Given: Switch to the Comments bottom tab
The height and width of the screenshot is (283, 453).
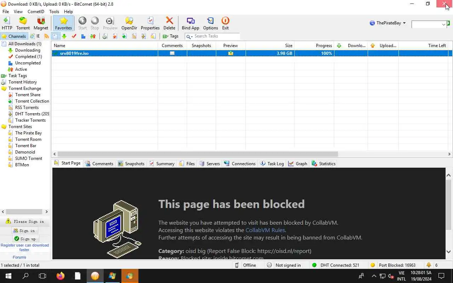Looking at the screenshot, I should point(99,164).
